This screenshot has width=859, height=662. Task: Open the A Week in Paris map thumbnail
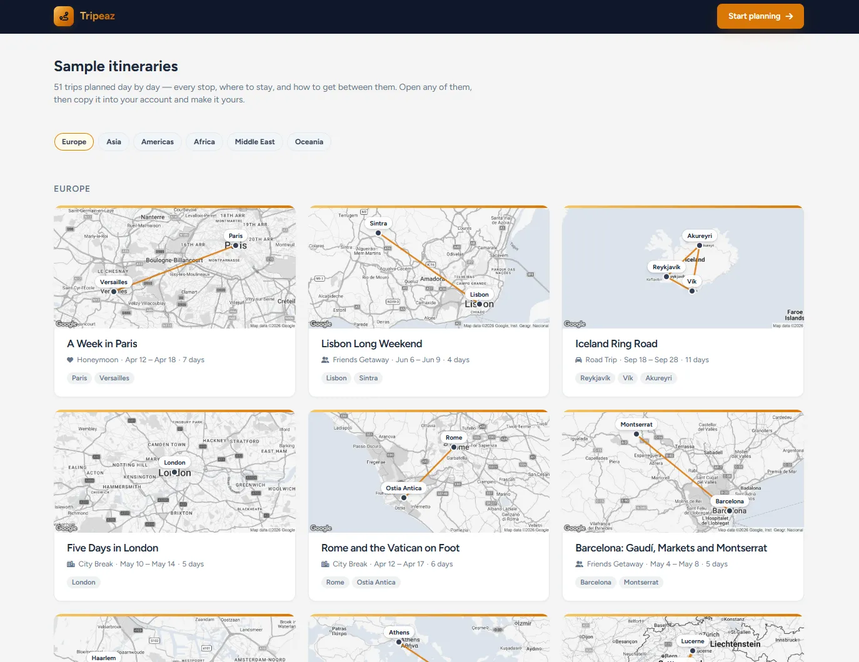tap(174, 268)
